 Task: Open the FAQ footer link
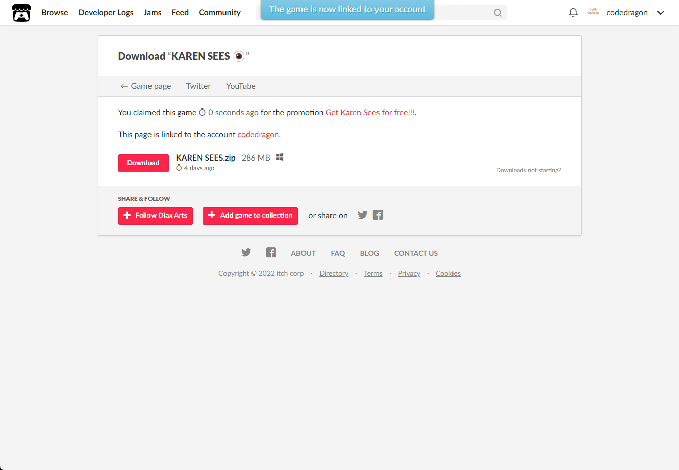pos(338,253)
